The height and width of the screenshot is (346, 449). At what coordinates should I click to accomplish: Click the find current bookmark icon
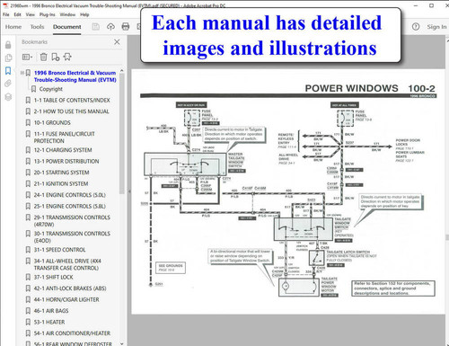(67, 57)
